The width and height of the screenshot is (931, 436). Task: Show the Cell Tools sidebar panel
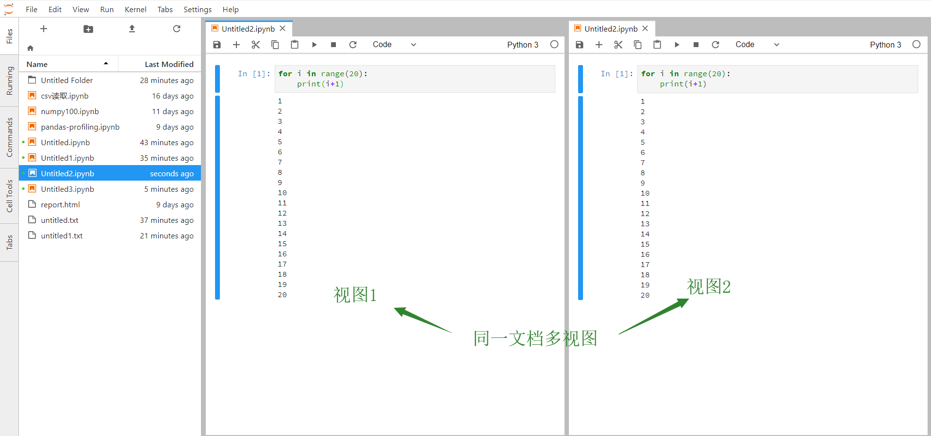[x=9, y=196]
